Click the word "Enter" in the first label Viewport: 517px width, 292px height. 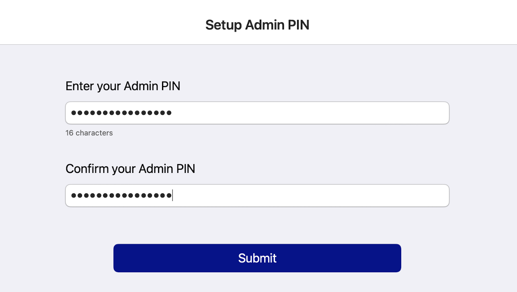tap(80, 86)
